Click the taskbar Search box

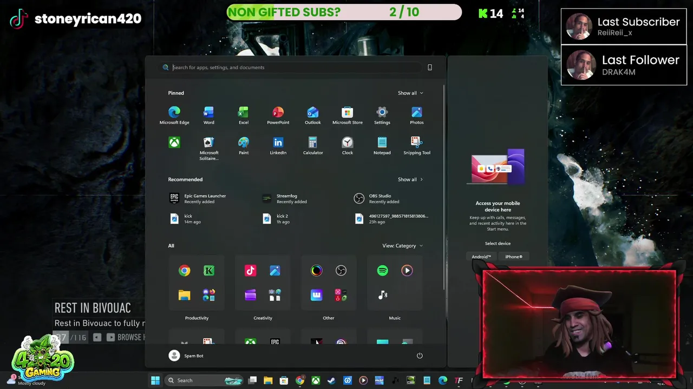coord(204,380)
